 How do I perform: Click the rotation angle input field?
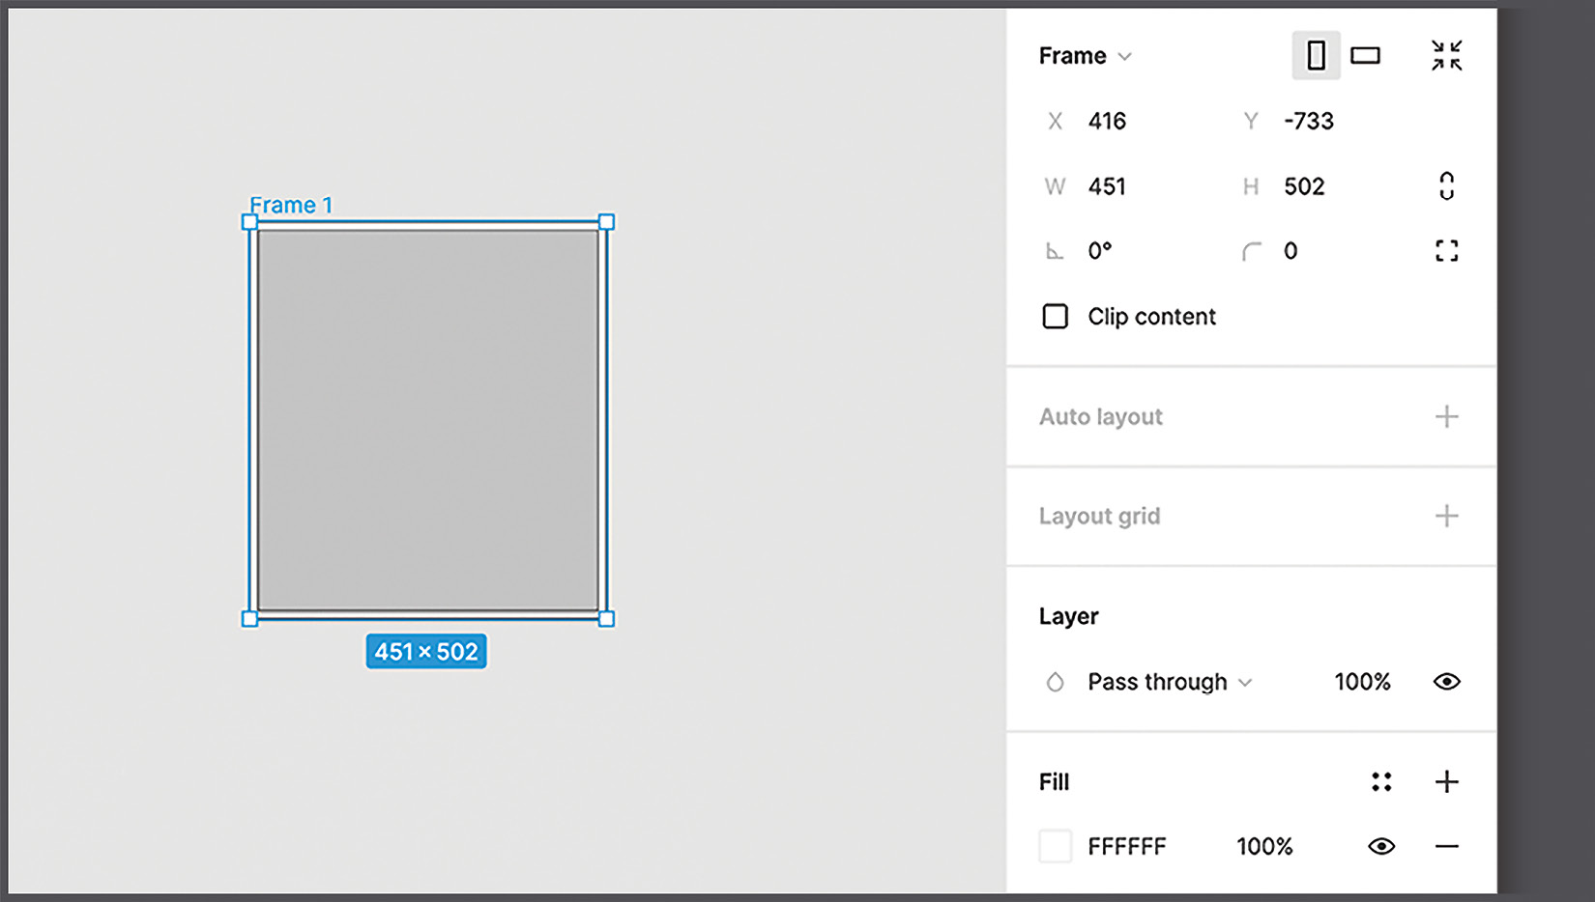(x=1102, y=250)
